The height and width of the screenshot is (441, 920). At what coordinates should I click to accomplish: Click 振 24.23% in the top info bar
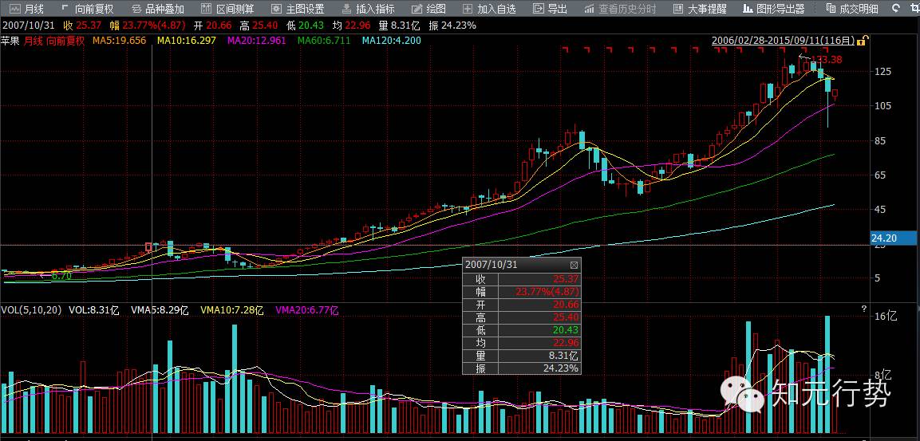click(452, 26)
